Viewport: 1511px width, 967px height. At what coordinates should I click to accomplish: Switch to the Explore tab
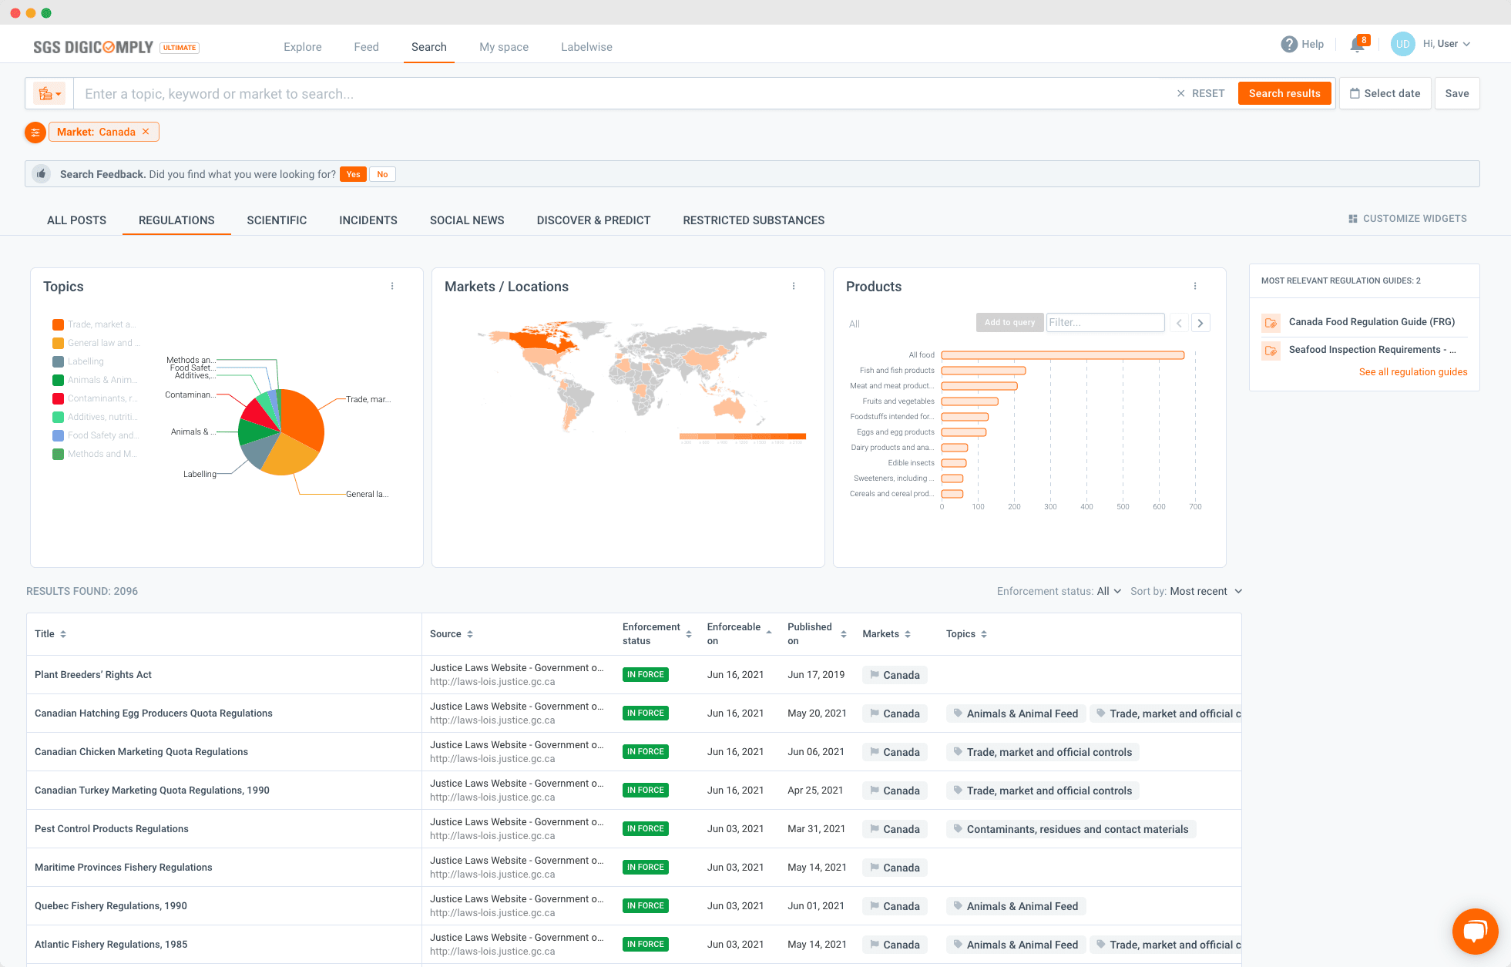point(303,47)
